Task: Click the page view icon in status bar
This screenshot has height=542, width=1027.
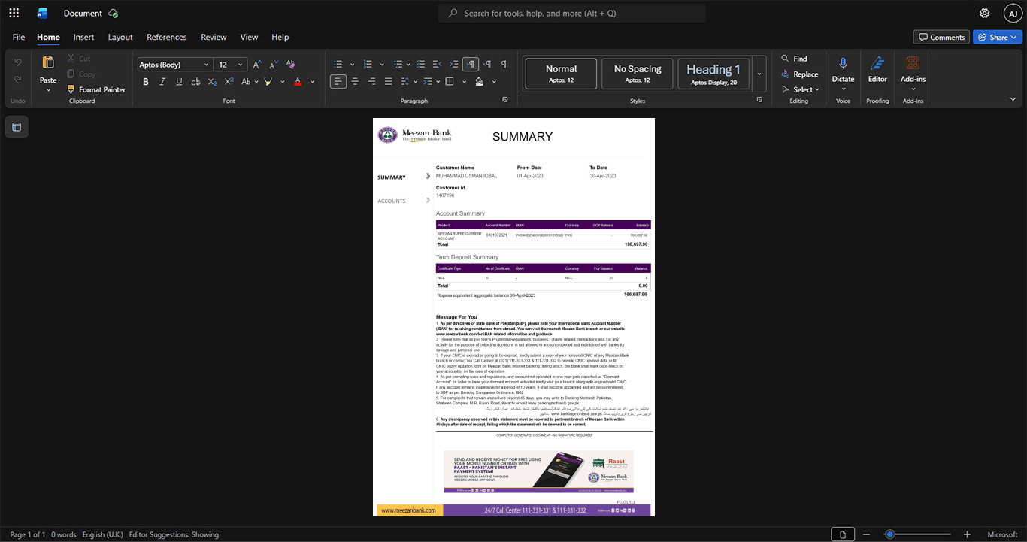Action: pyautogui.click(x=843, y=534)
